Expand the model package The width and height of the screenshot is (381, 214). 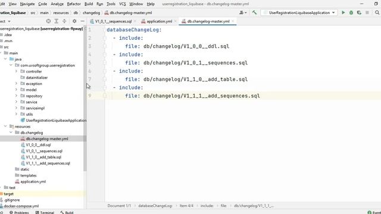pyautogui.click(x=16, y=90)
